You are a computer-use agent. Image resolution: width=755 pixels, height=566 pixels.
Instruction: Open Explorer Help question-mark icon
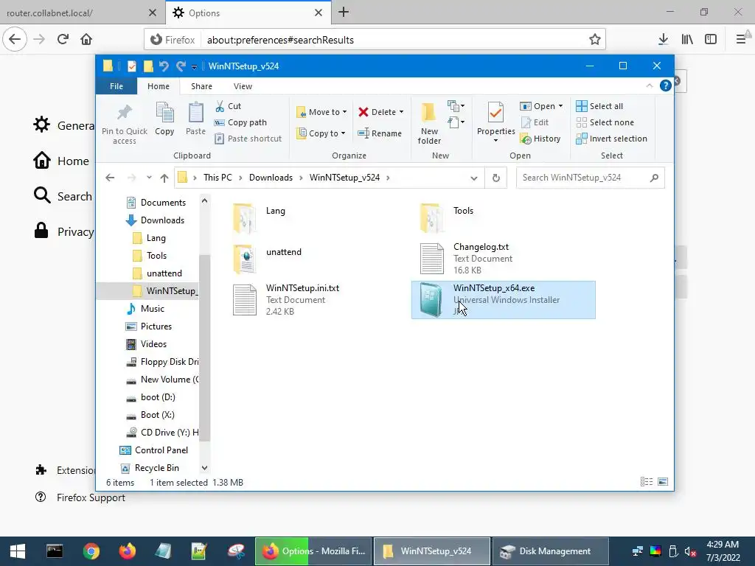(x=666, y=85)
